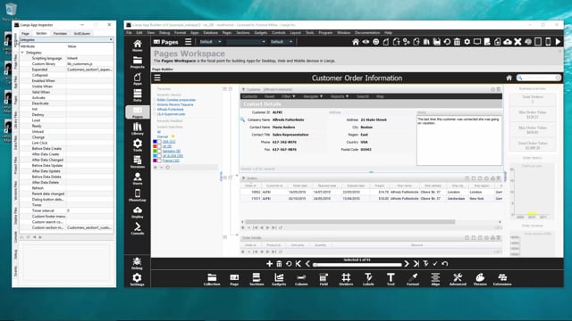This screenshot has height=321, width=572.
Task: Open the empty middle dropdown in toolbar
Action: (246, 42)
